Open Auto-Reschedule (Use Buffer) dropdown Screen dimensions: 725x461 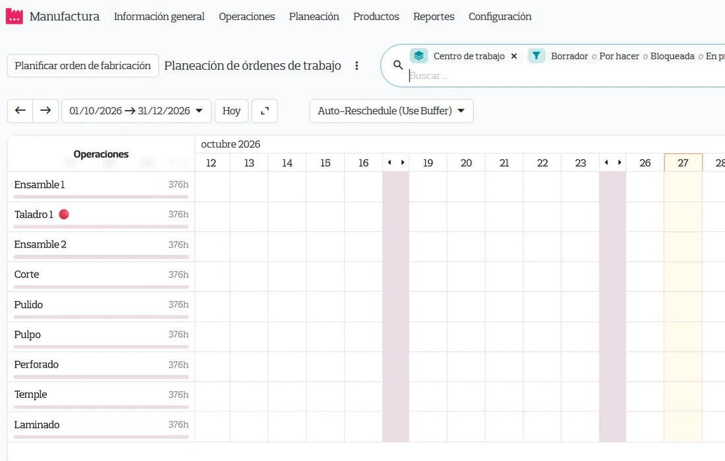(x=391, y=111)
